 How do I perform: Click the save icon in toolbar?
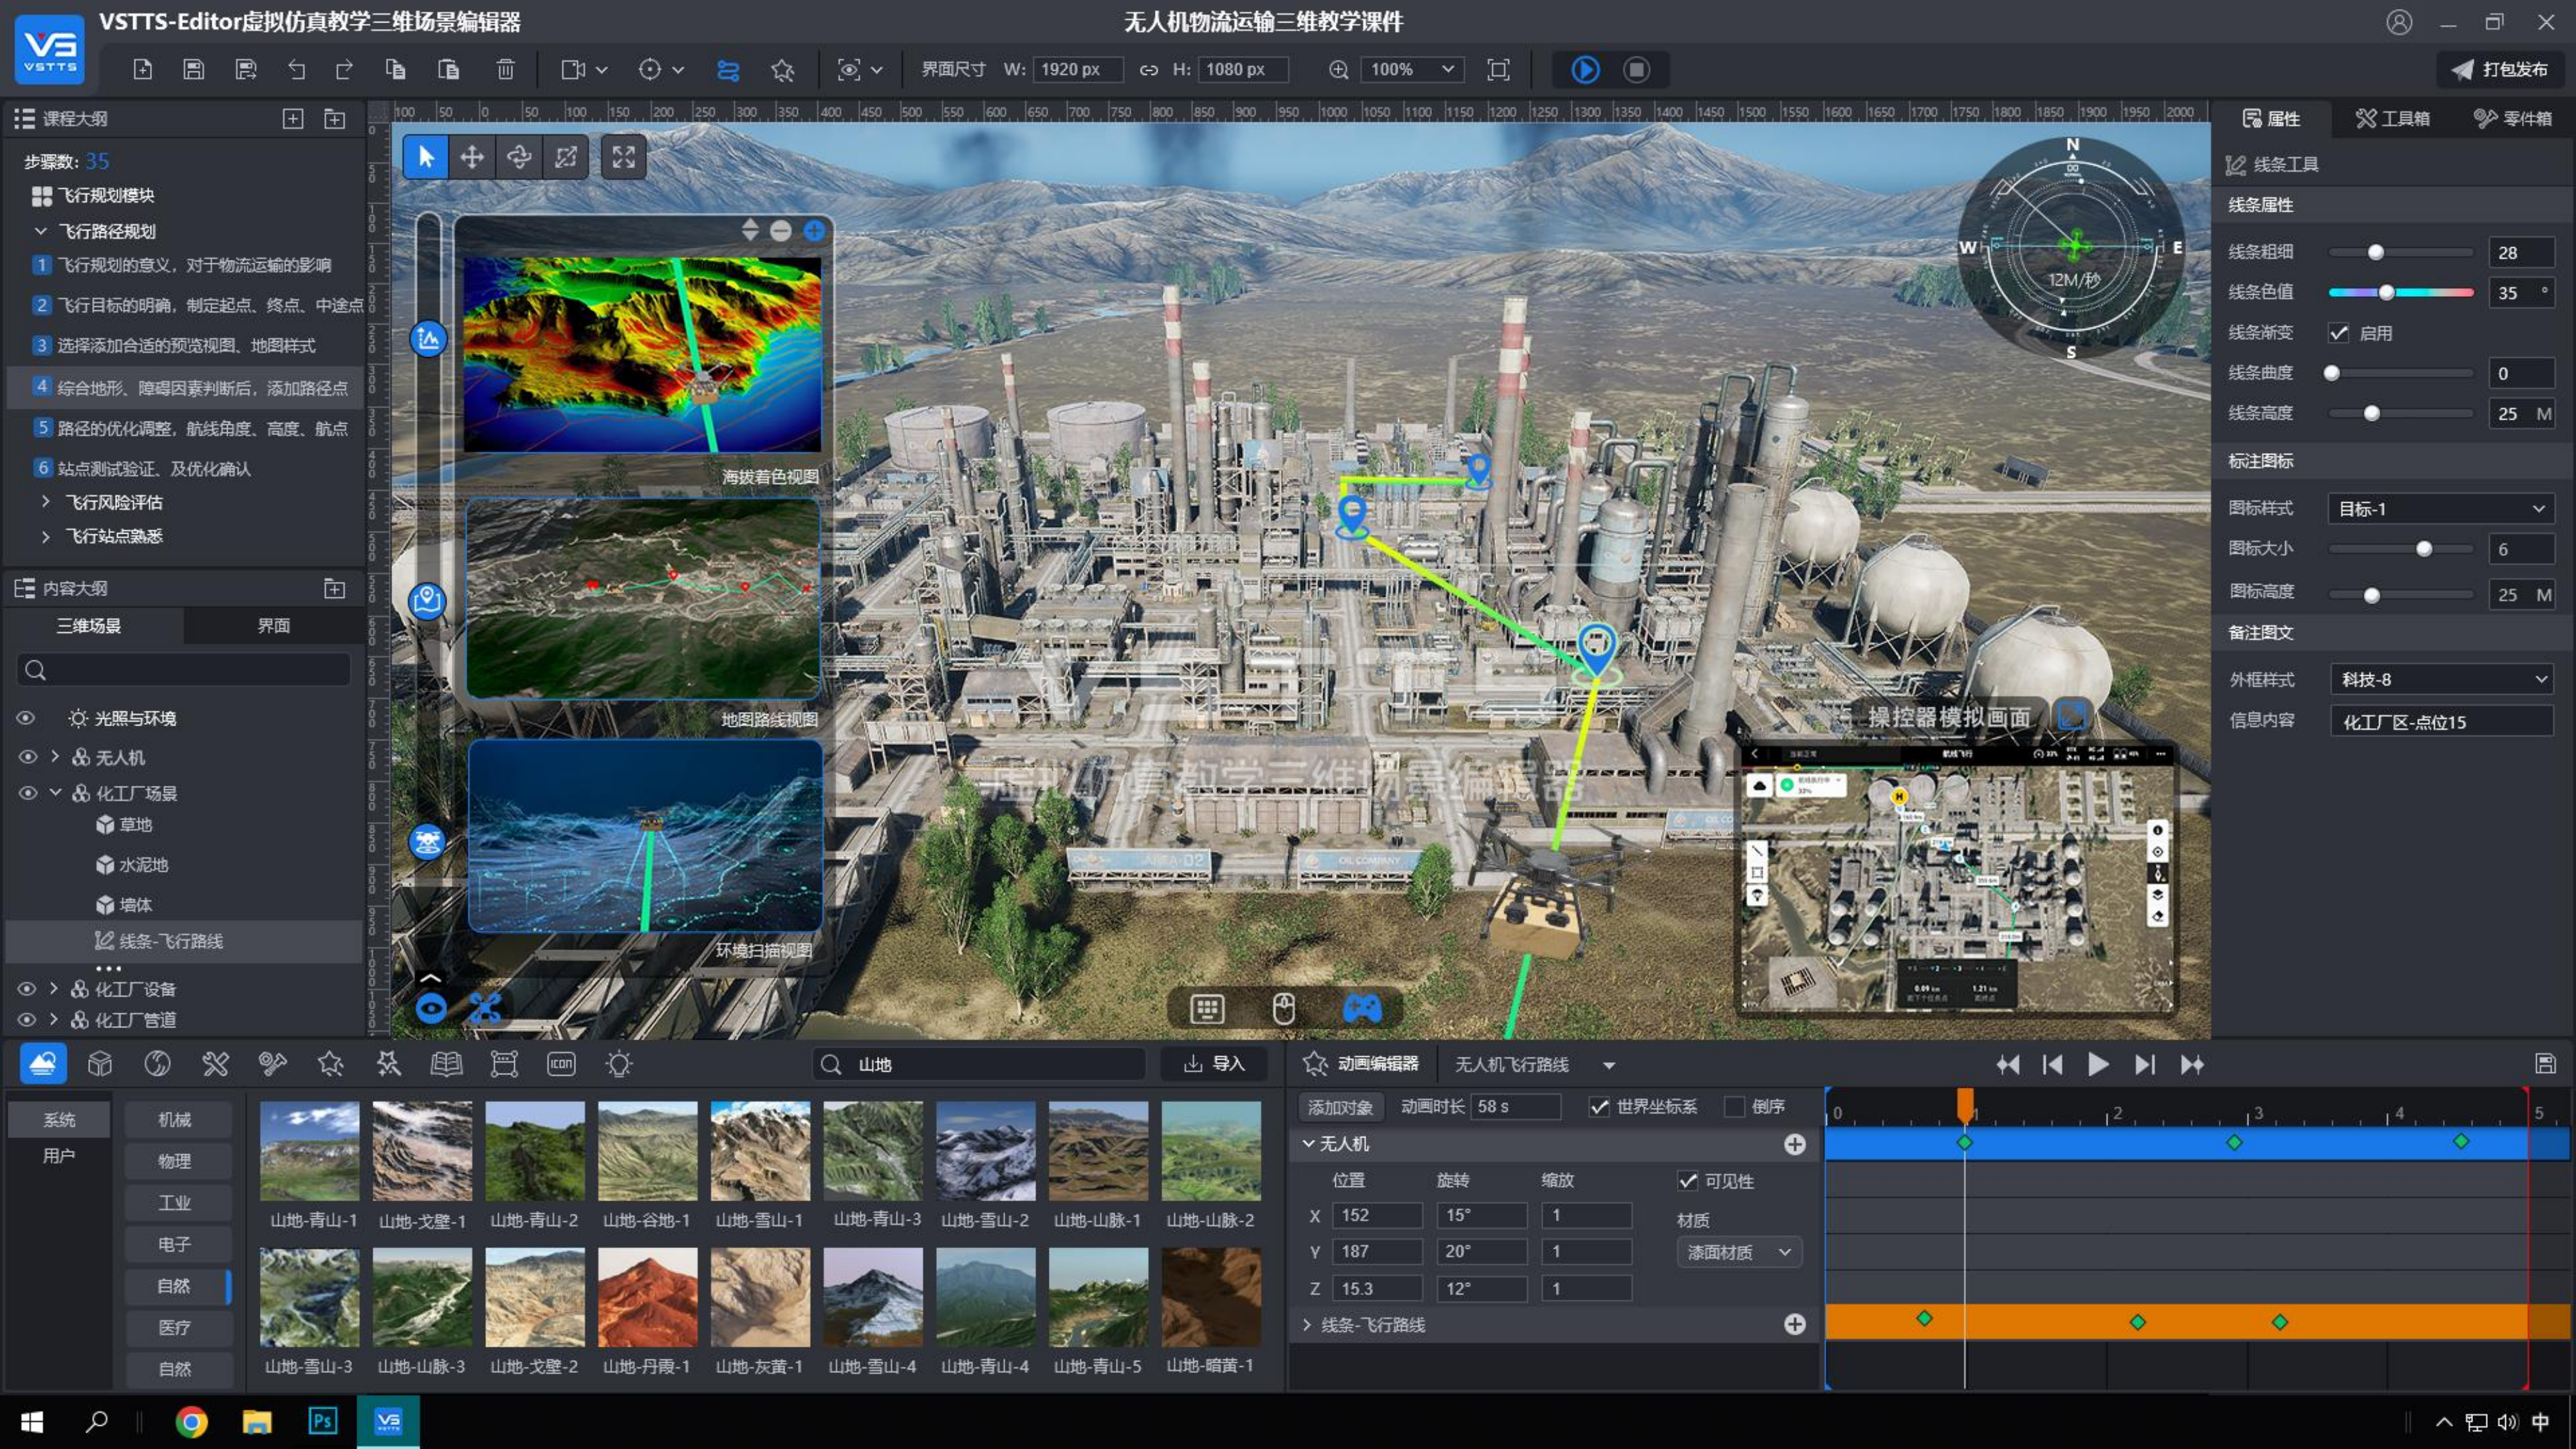194,69
